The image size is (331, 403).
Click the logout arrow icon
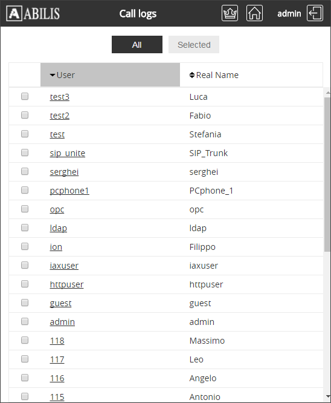[315, 13]
